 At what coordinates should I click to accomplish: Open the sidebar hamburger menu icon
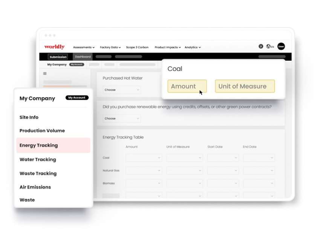45,73
